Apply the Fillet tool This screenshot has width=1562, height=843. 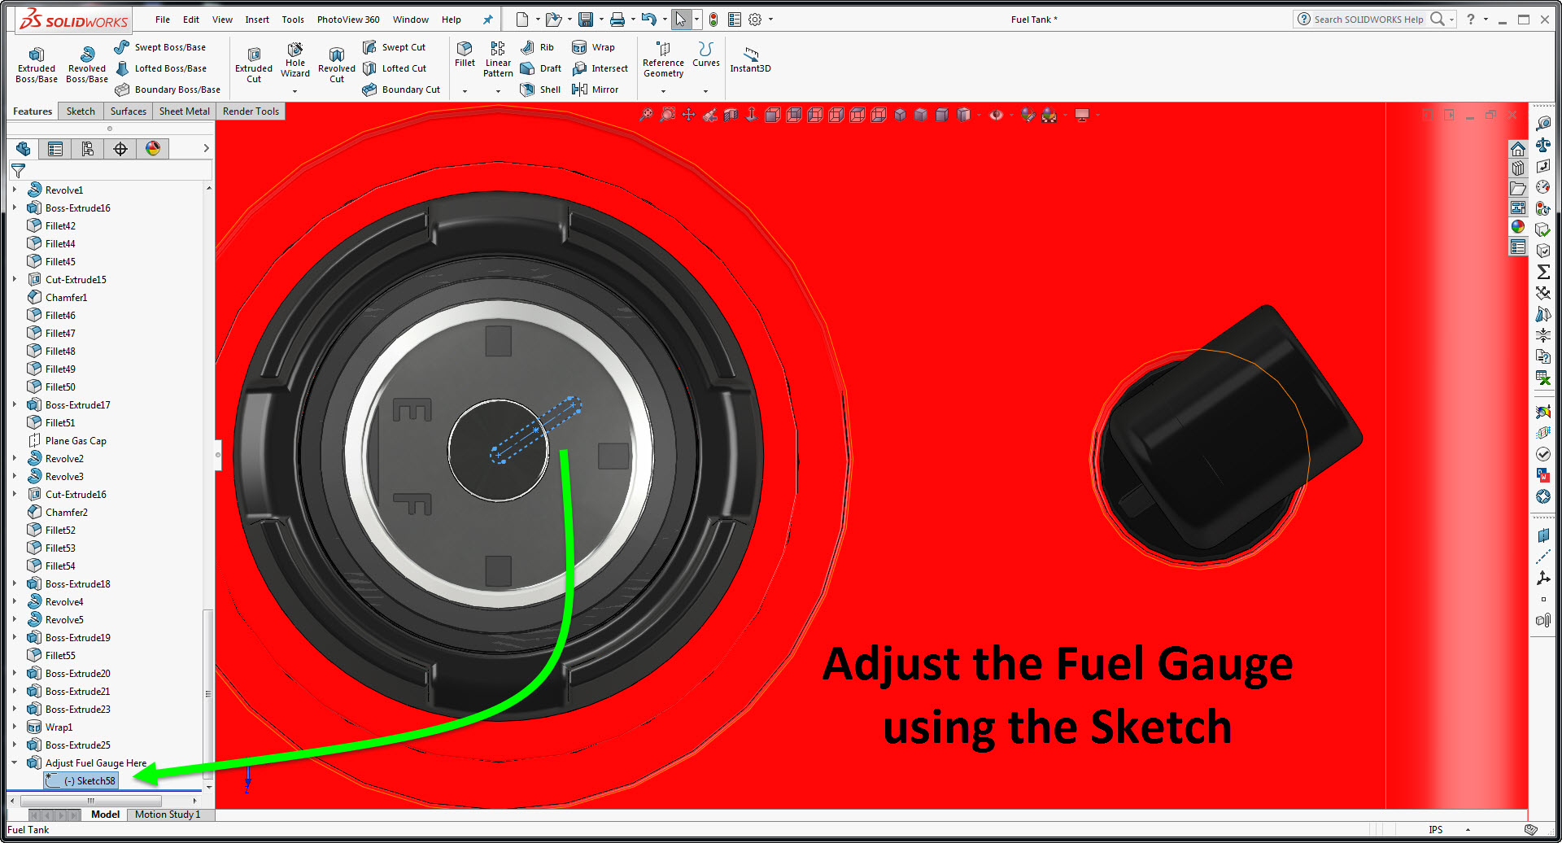[x=465, y=54]
